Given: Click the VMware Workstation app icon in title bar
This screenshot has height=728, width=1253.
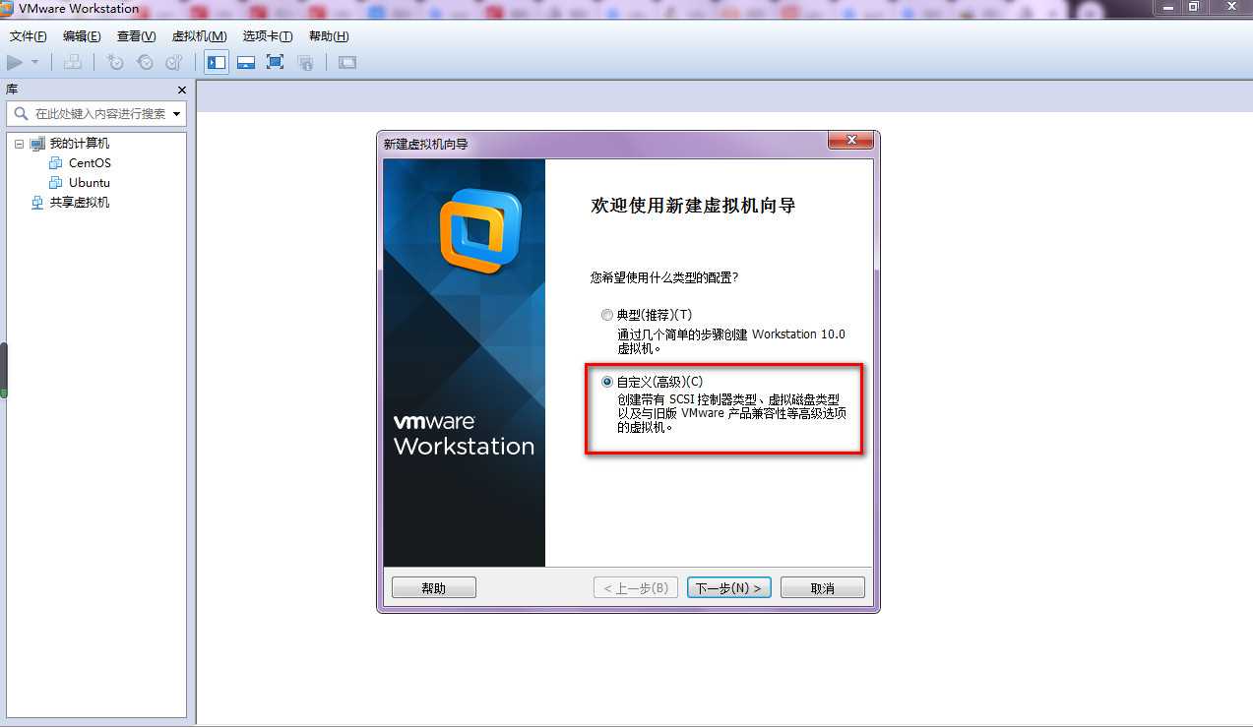Looking at the screenshot, I should [x=8, y=9].
